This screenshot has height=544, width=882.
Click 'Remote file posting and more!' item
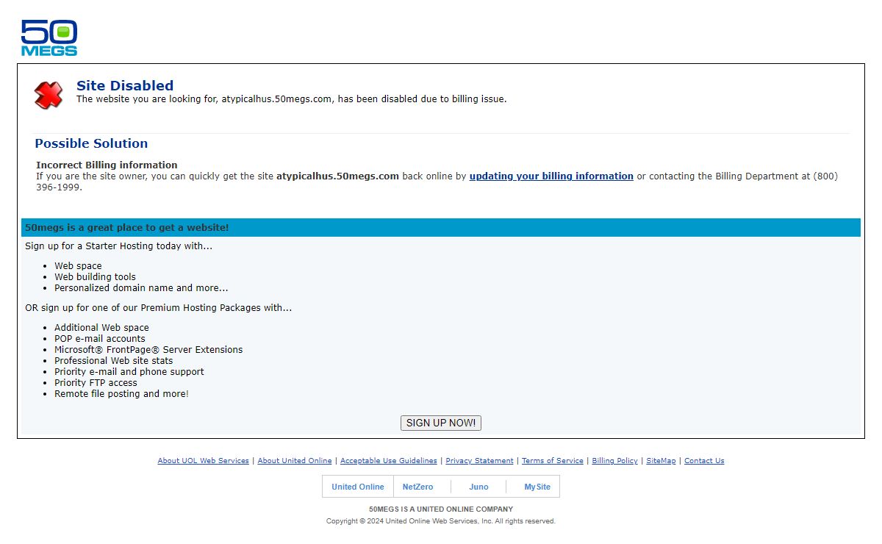[x=121, y=394]
